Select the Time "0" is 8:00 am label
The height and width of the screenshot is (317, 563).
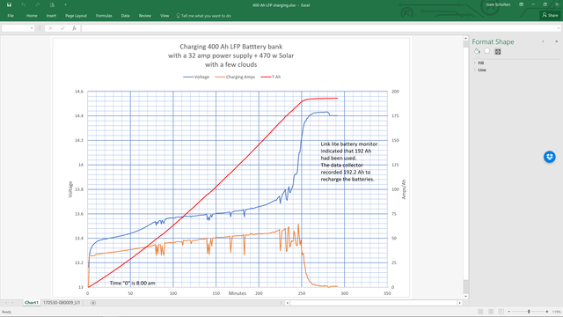click(133, 284)
